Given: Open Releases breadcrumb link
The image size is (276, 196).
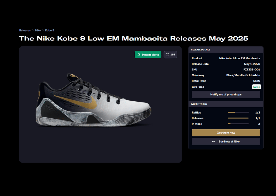Looking at the screenshot, I should (25, 30).
